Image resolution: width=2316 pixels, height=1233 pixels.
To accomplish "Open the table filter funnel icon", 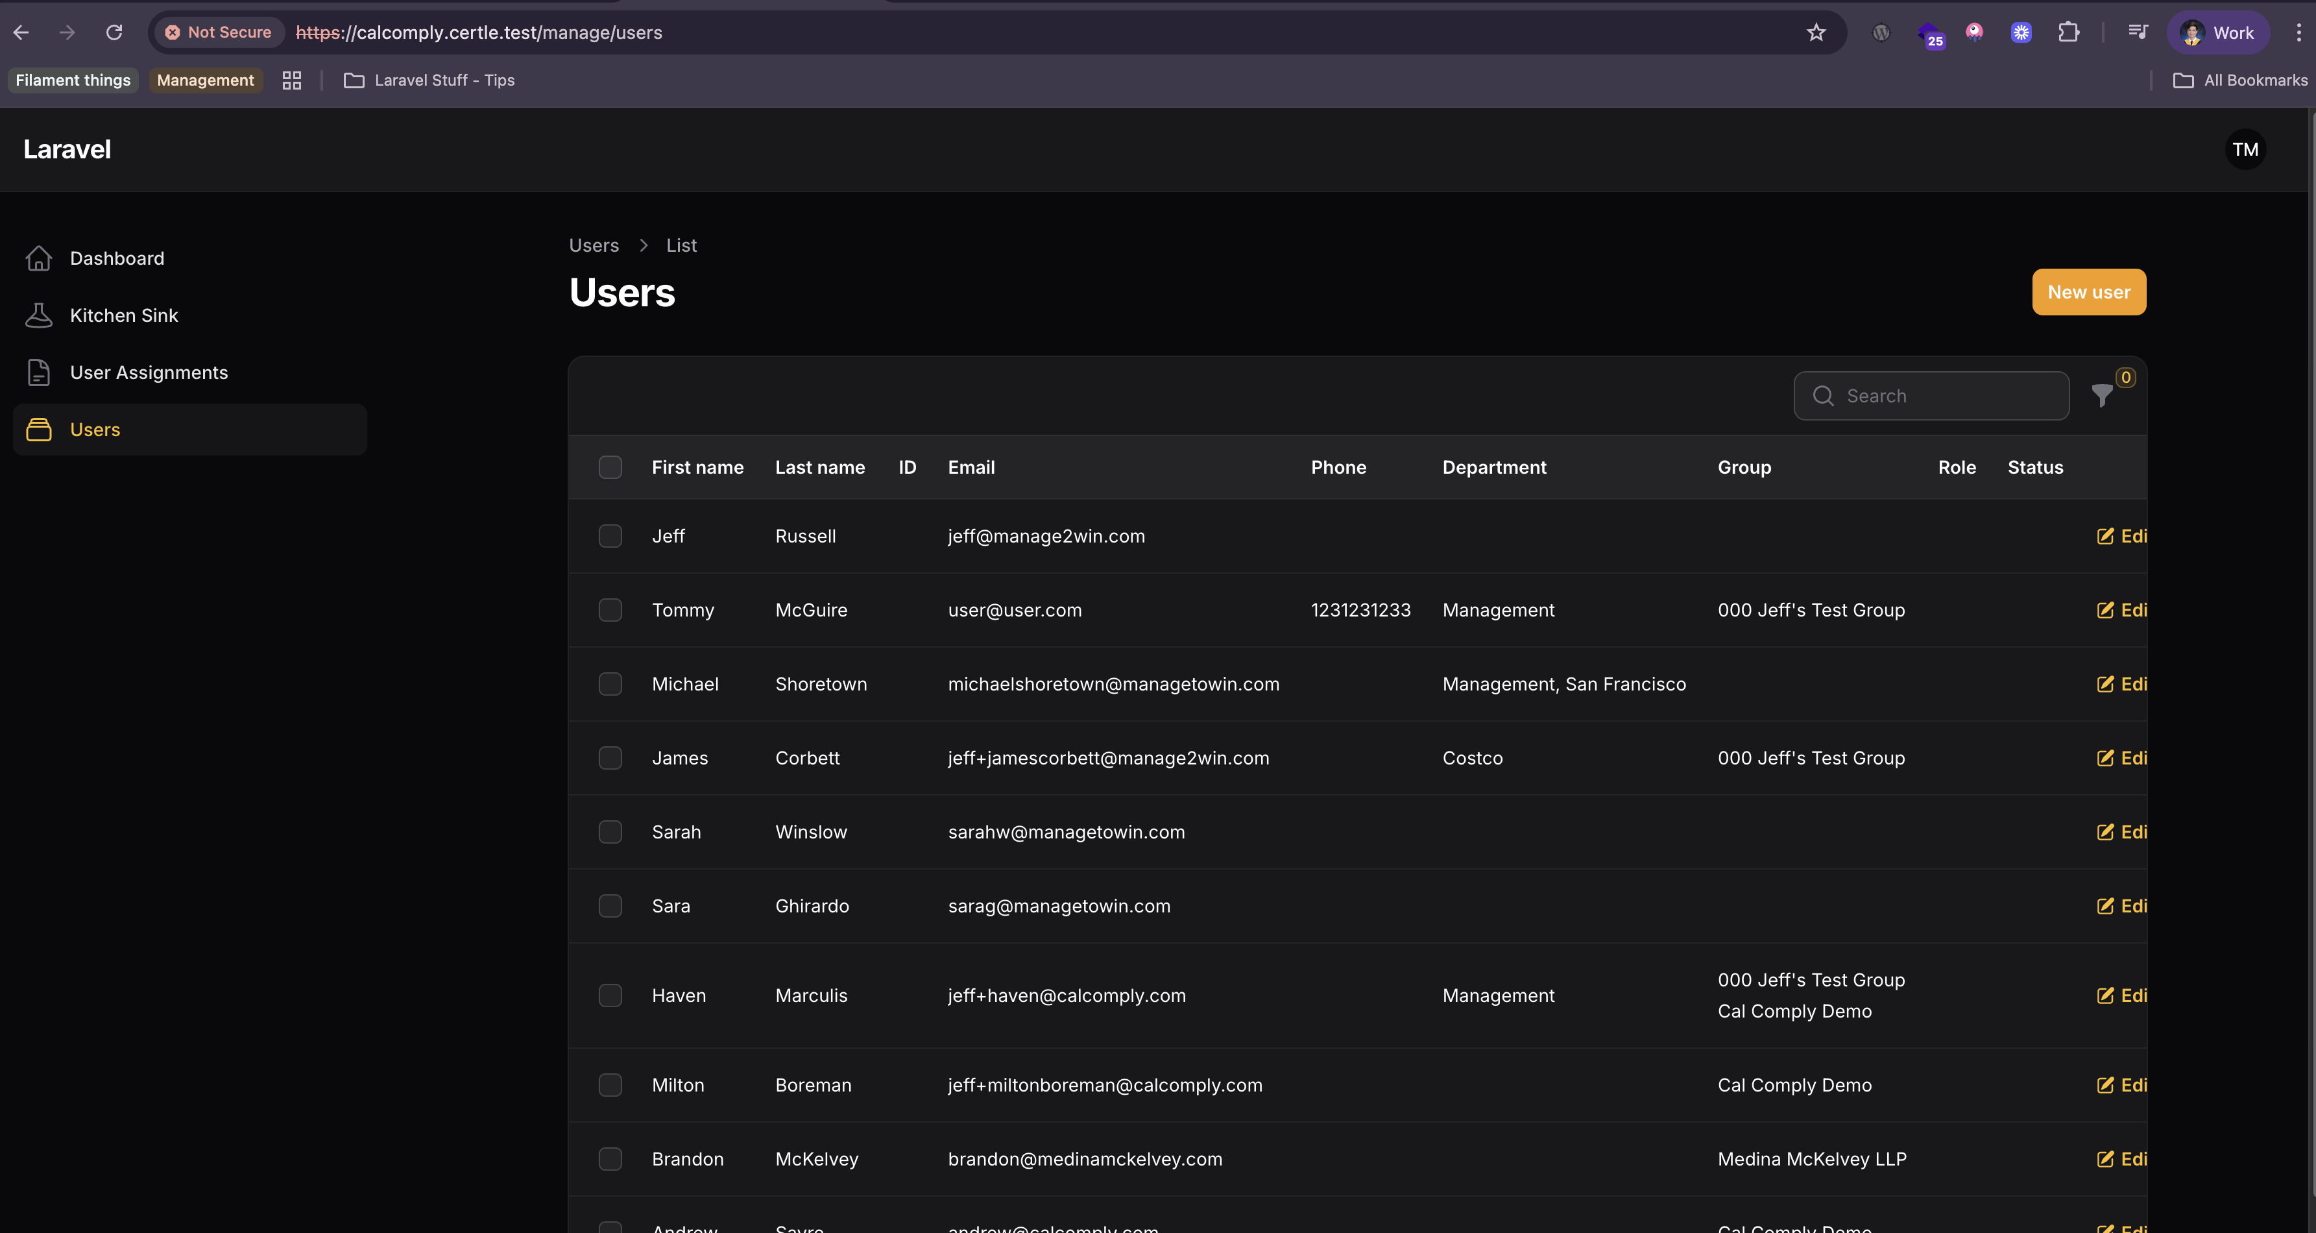I will pyautogui.click(x=2101, y=396).
